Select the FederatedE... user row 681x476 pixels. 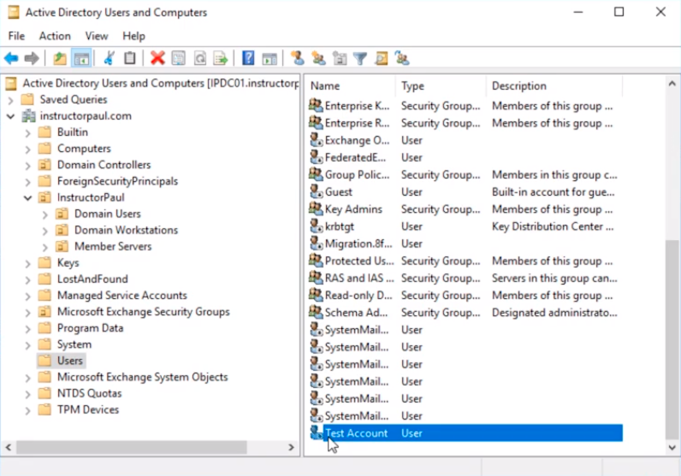465,157
